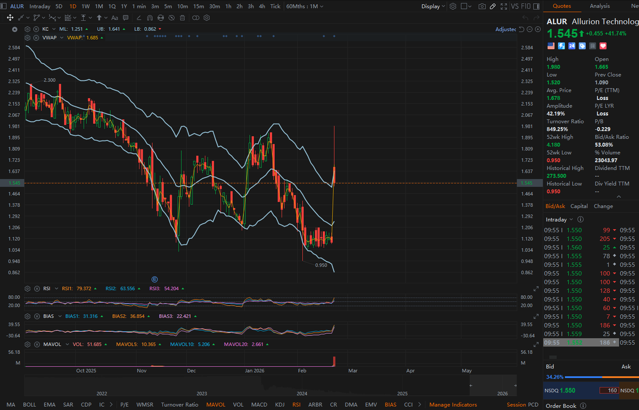639x410 pixels.
Task: Expand the VWAP indicator dropdown
Action: (62, 38)
